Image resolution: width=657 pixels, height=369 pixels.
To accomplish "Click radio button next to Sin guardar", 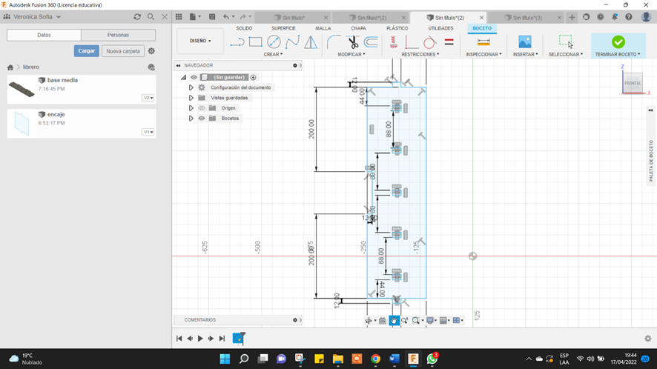I will (253, 77).
